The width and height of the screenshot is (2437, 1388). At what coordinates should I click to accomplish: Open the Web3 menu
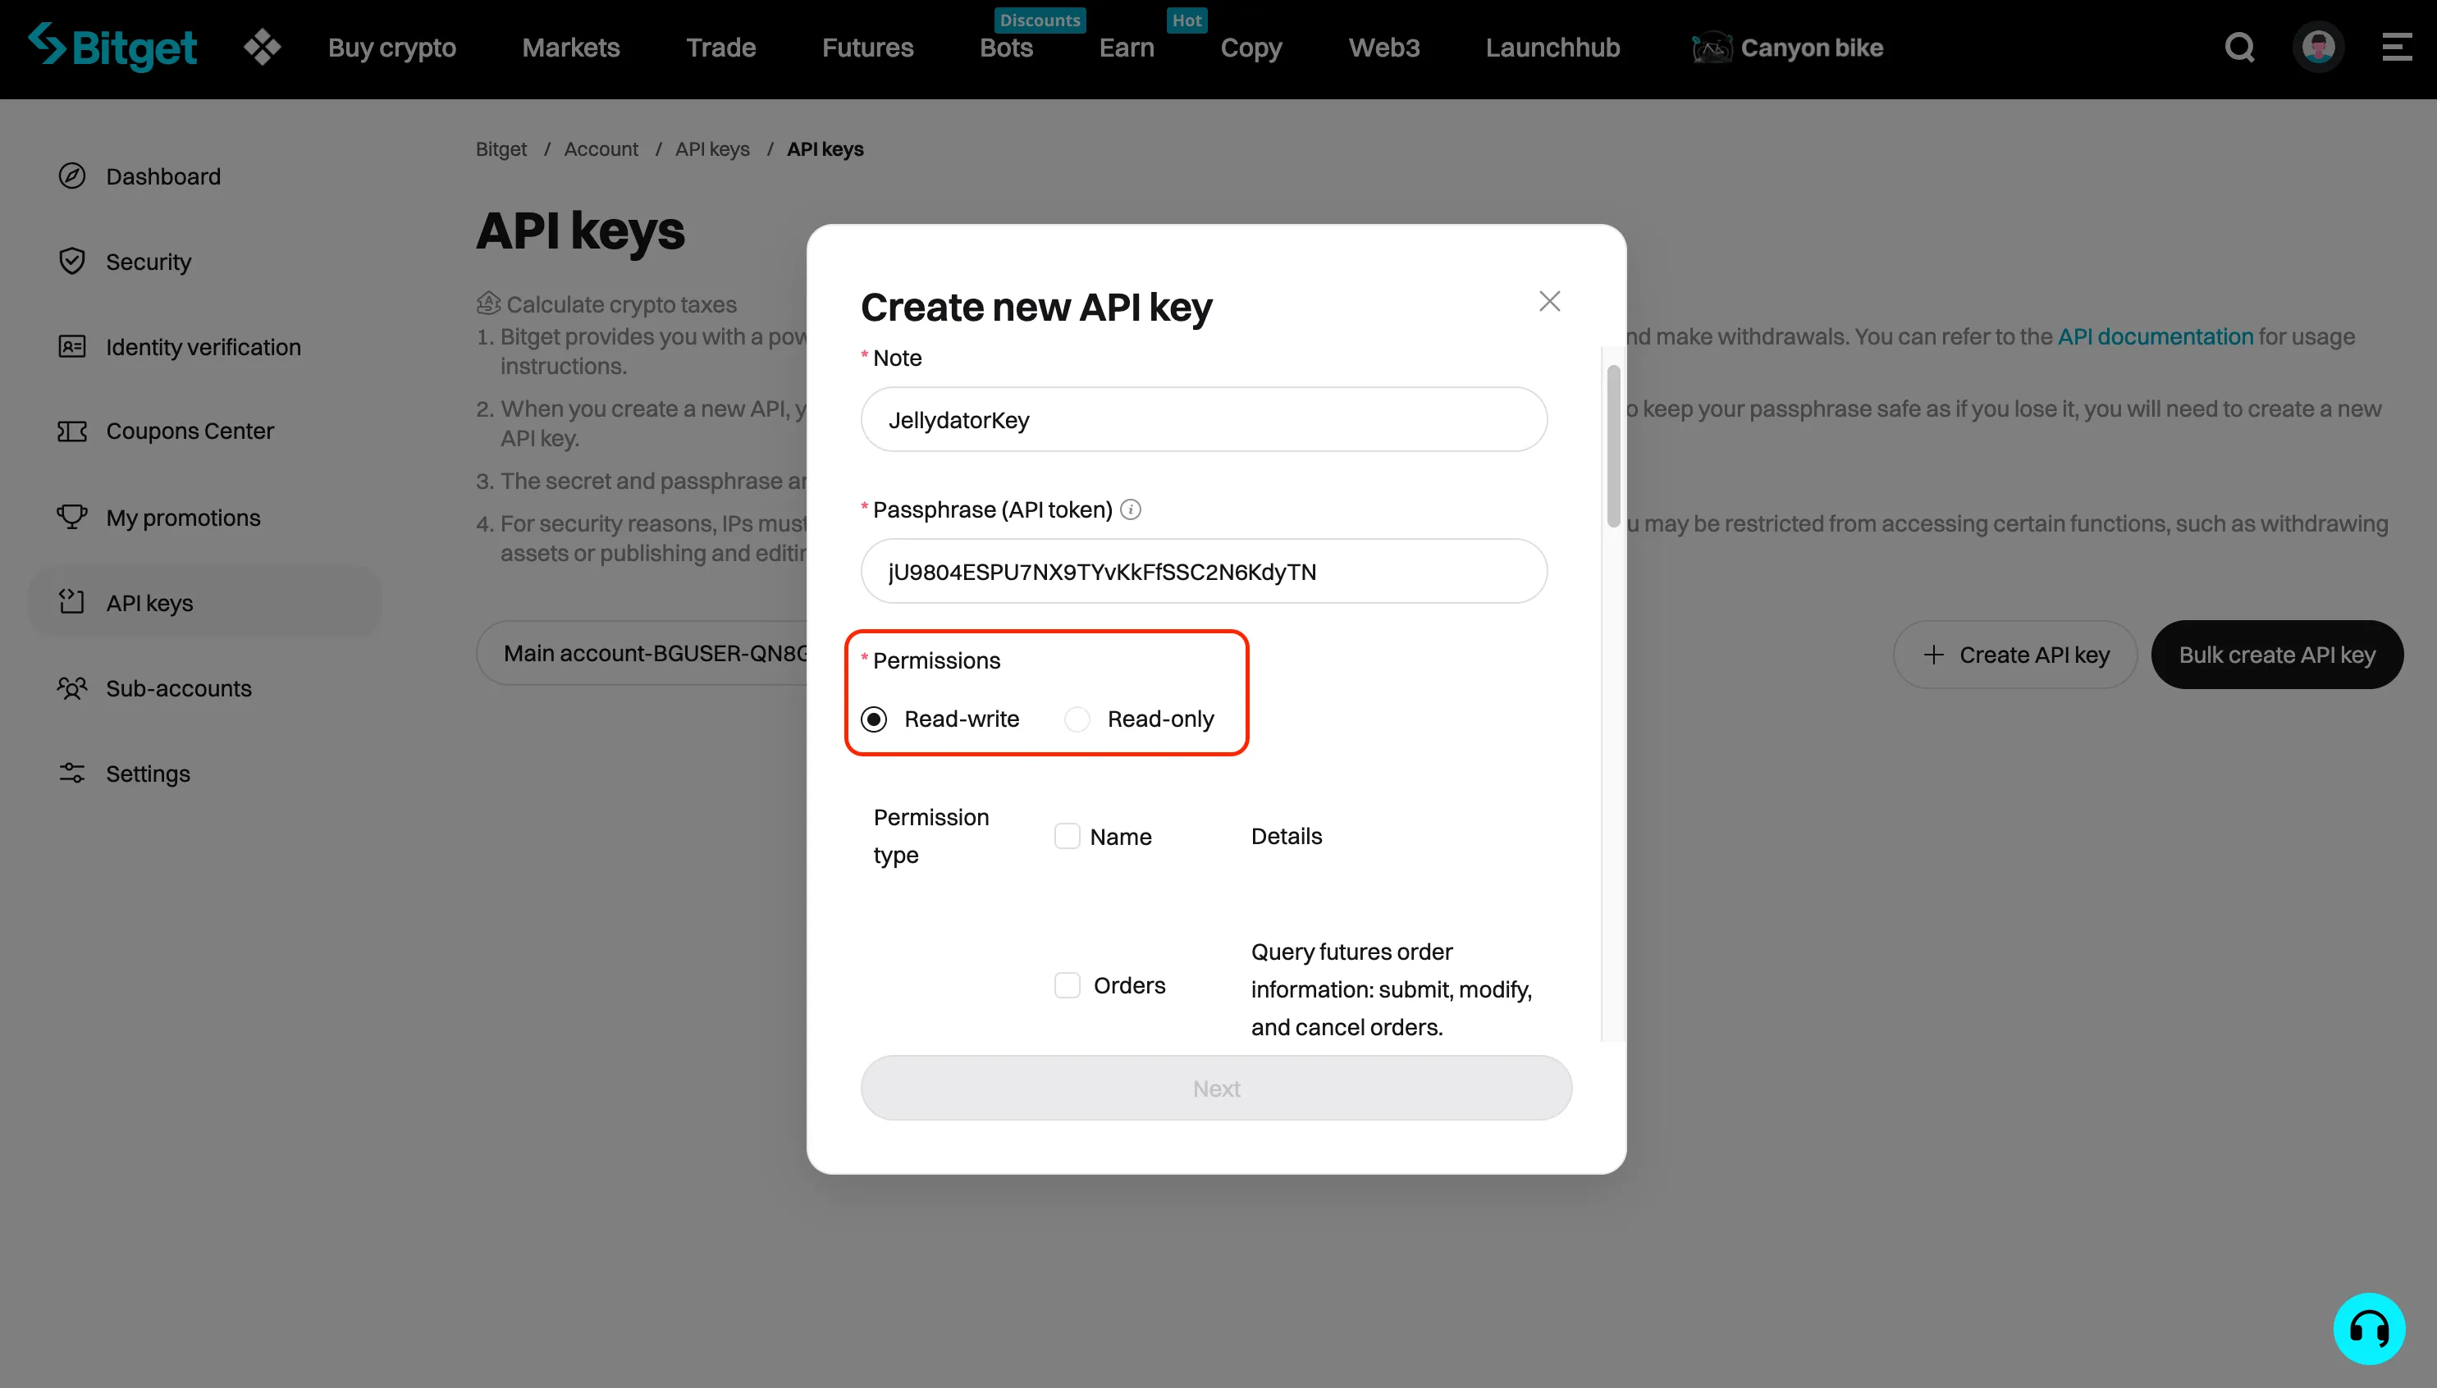(1383, 48)
